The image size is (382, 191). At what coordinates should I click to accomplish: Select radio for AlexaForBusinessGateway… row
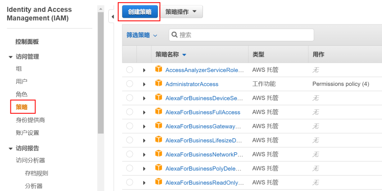(x=130, y=126)
